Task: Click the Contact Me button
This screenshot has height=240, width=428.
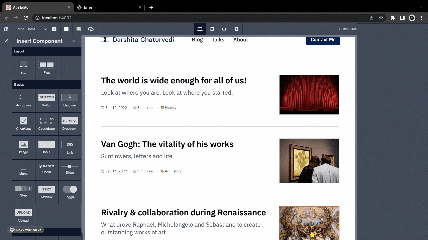Action: pyautogui.click(x=323, y=40)
